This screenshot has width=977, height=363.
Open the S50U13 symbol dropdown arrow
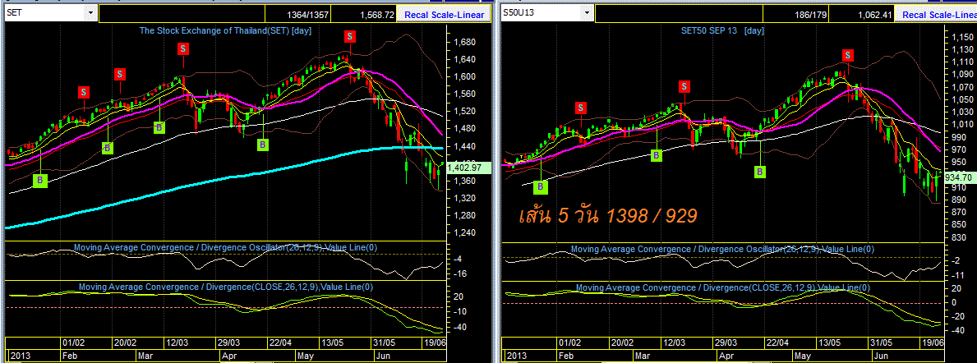586,12
